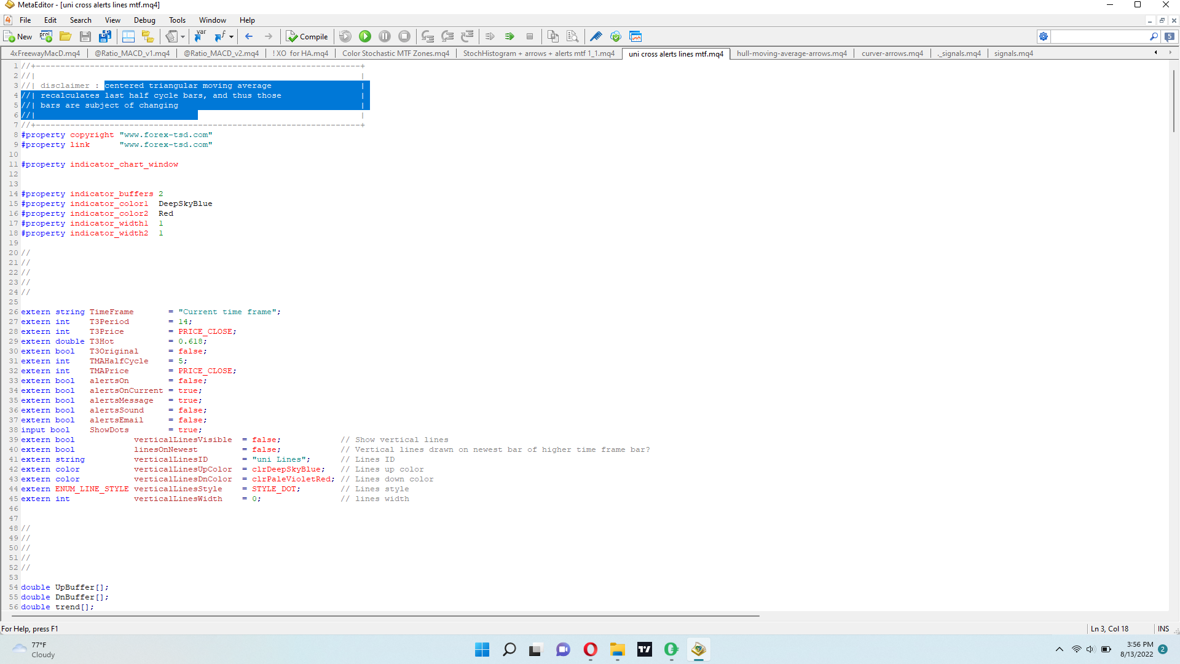Click the MQL5 Storage shield icon
The height and width of the screenshot is (664, 1180).
pyautogui.click(x=616, y=36)
